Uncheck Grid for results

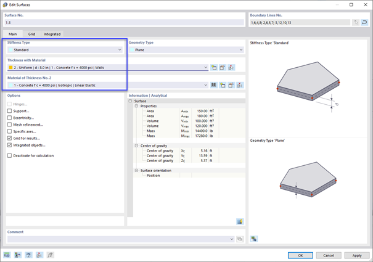click(x=9, y=138)
